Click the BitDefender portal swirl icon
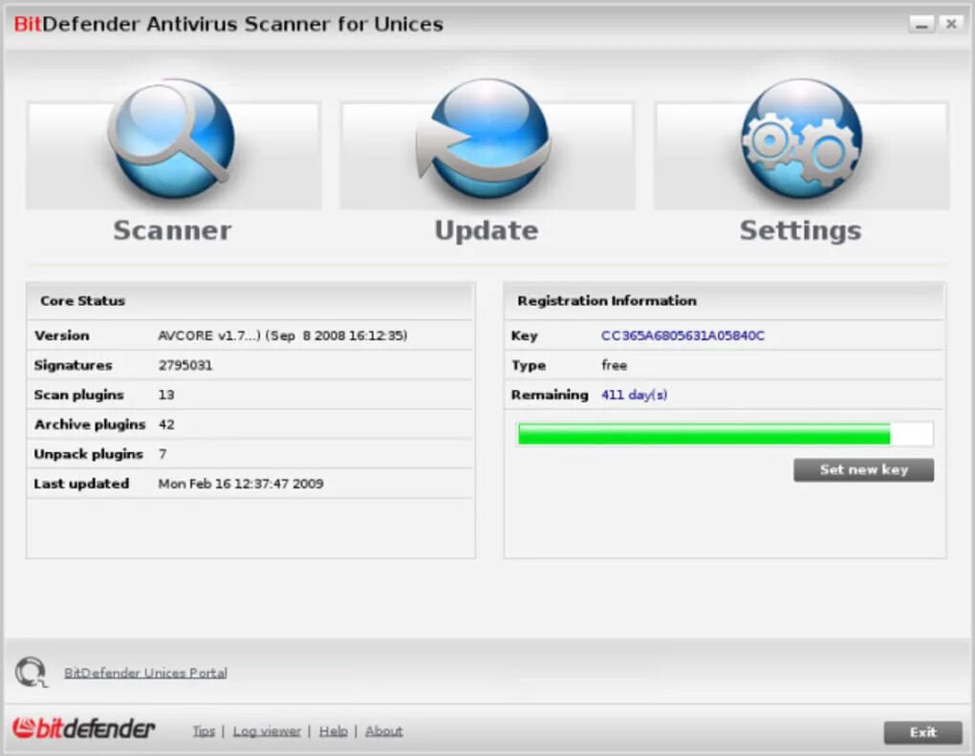975x756 pixels. point(32,672)
